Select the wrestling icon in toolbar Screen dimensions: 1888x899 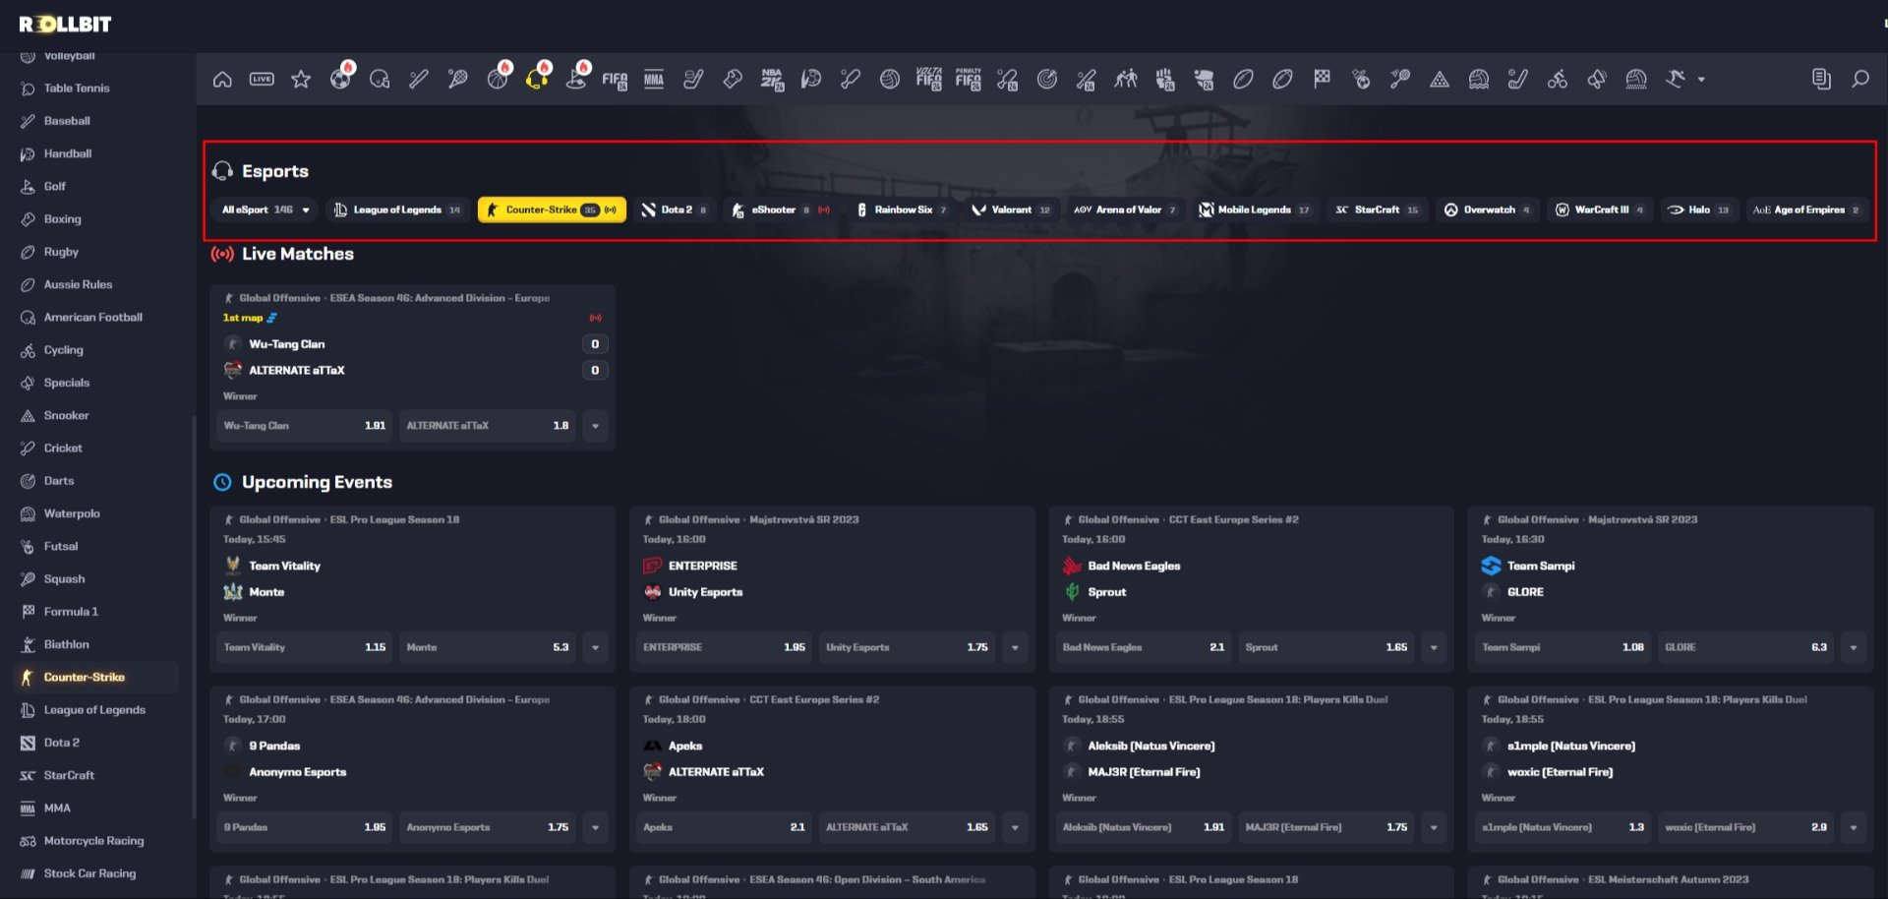tap(1126, 79)
